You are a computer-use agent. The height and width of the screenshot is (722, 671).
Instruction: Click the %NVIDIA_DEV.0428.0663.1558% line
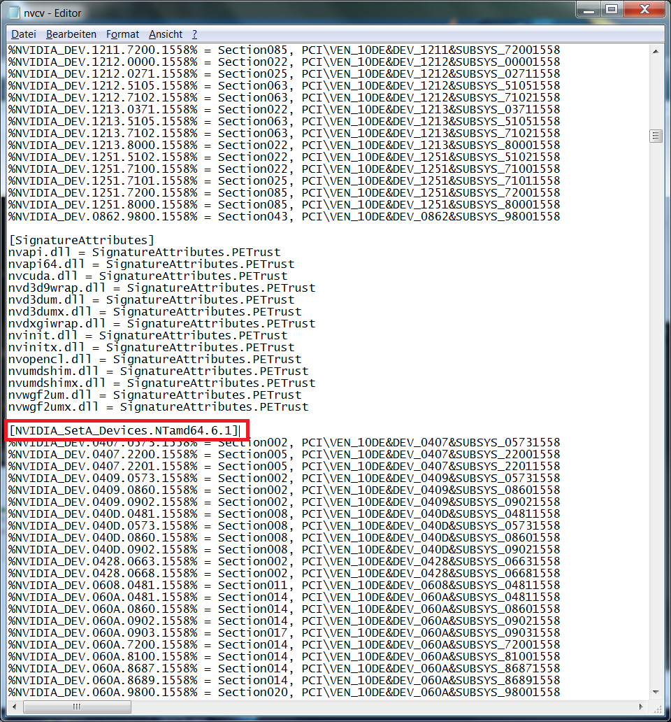(x=284, y=562)
